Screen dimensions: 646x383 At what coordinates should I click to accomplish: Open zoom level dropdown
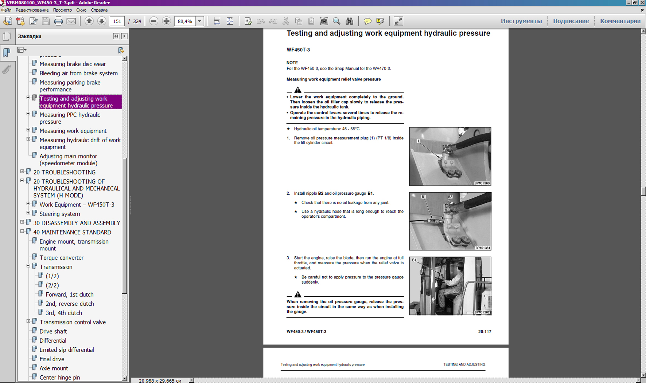(200, 21)
